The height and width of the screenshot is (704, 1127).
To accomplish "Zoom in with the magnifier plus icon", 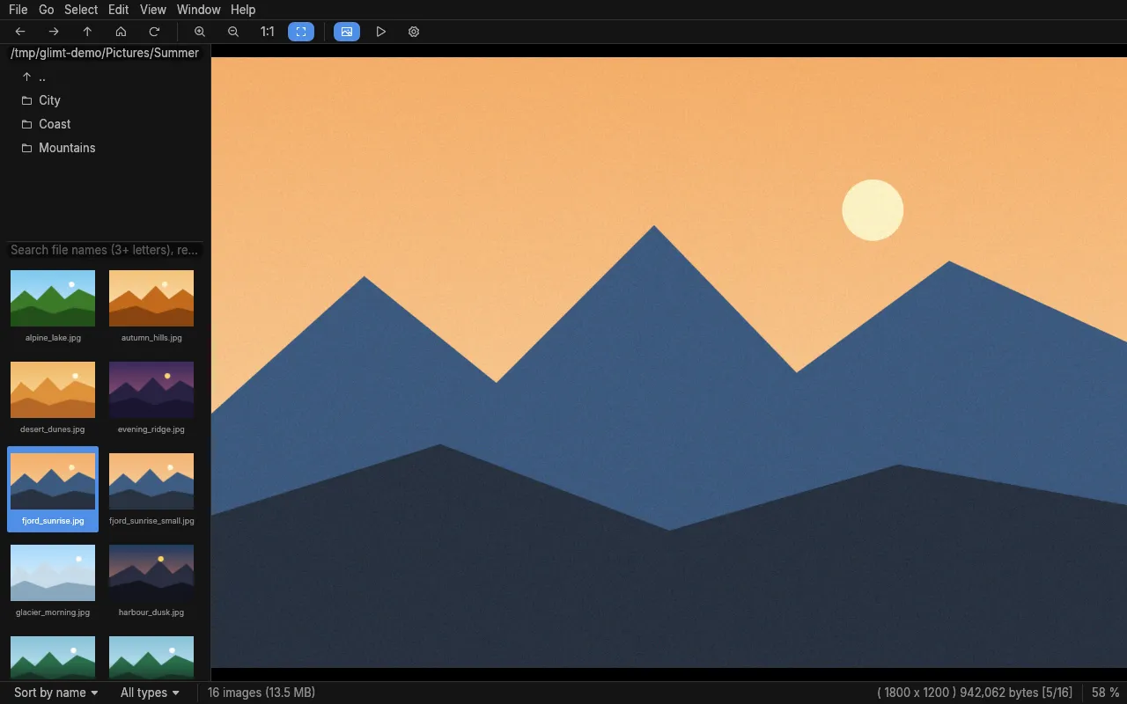I will (200, 32).
